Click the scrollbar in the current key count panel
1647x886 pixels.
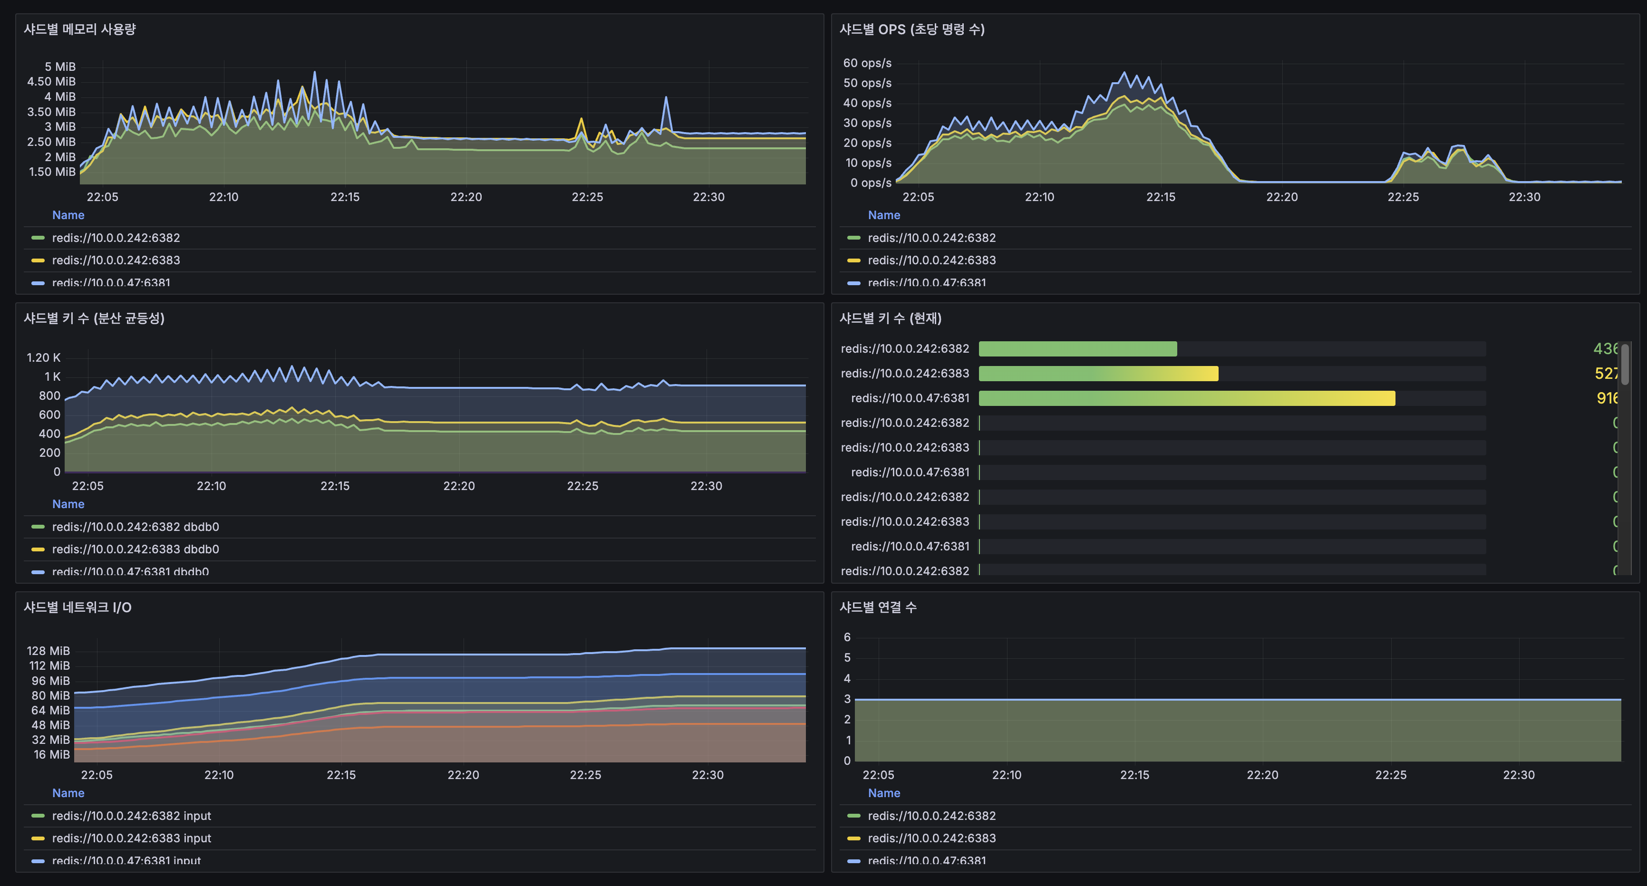1625,365
